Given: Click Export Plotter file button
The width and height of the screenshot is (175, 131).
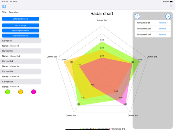Looking at the screenshot, I should (x=21, y=36).
